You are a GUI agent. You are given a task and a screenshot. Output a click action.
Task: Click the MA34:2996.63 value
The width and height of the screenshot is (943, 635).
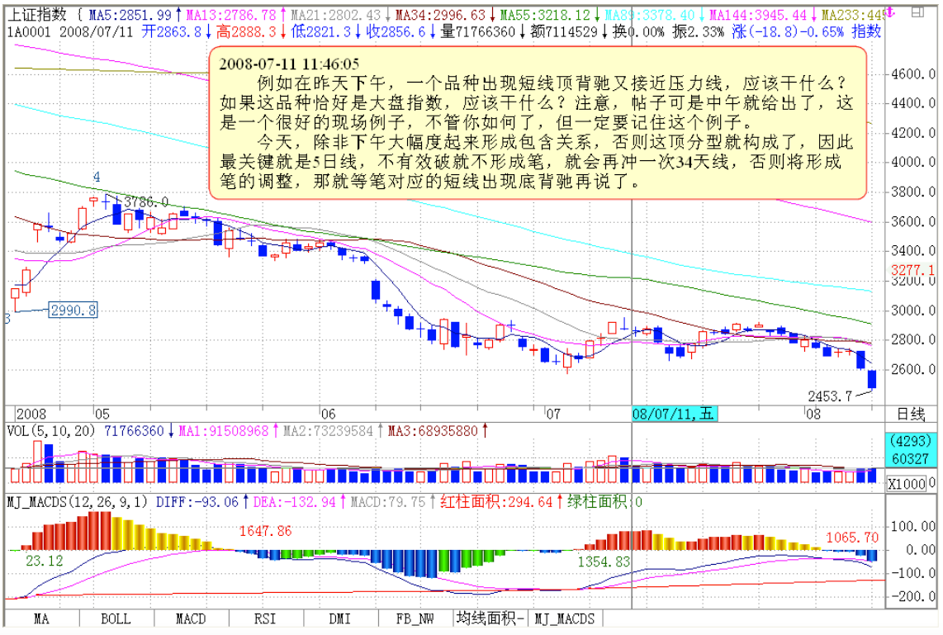440,14
